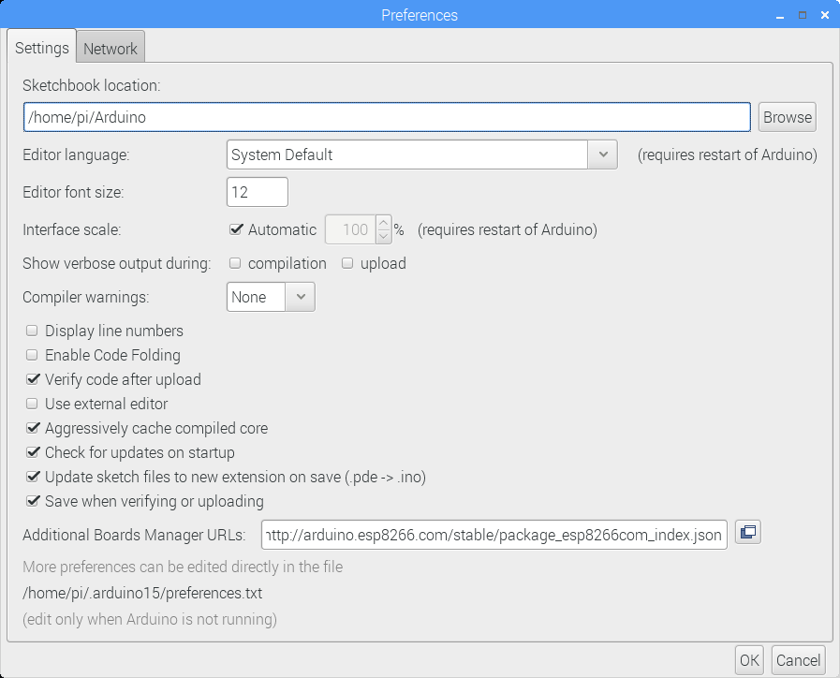Viewport: 840px width, 678px height.
Task: Enable verbose output during upload
Action: pyautogui.click(x=347, y=263)
